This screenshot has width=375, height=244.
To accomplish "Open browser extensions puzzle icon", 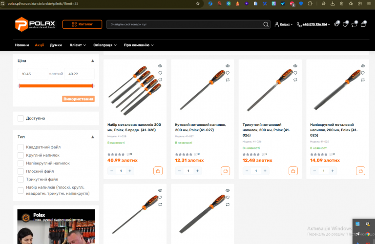I will [x=310, y=3].
